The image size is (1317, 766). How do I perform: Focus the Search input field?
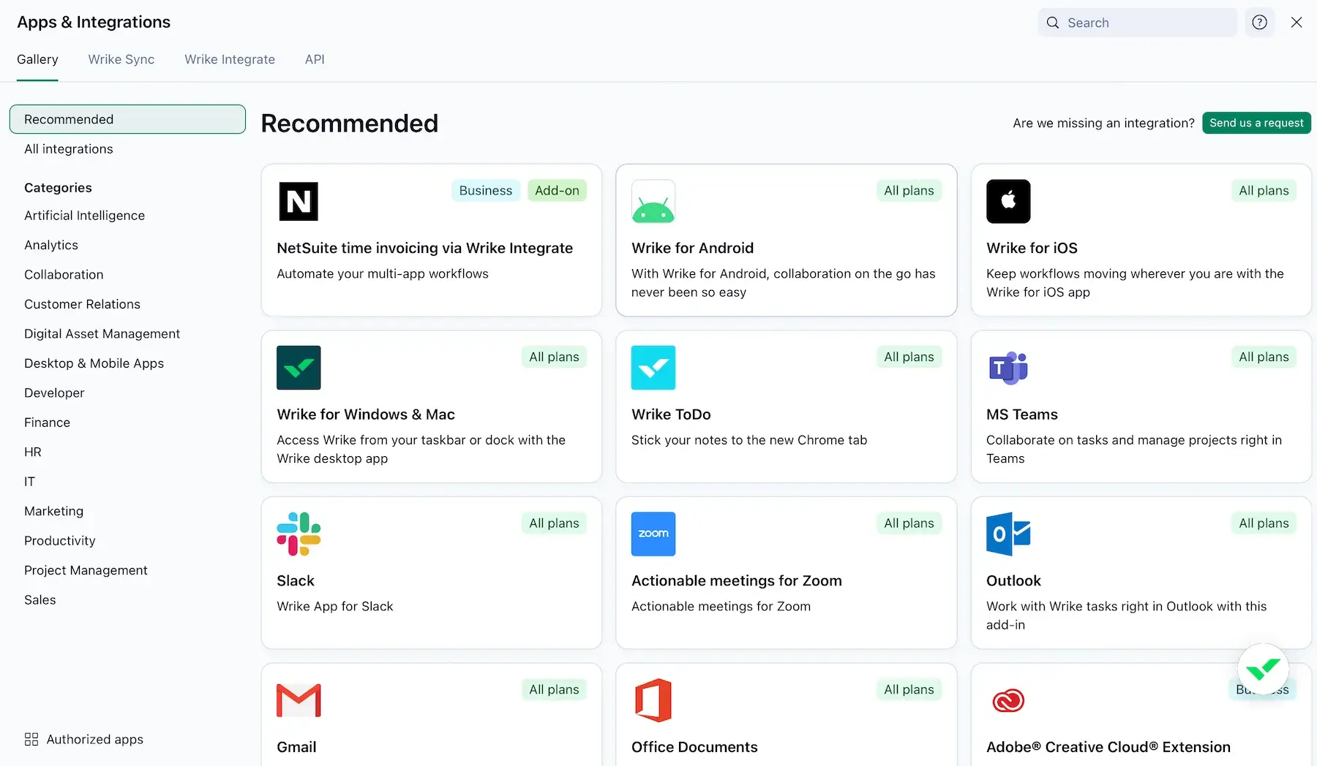click(1138, 23)
